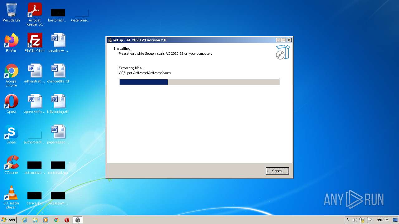Launch Internet Explorer from taskbar
399x224 pixels.
click(25, 220)
